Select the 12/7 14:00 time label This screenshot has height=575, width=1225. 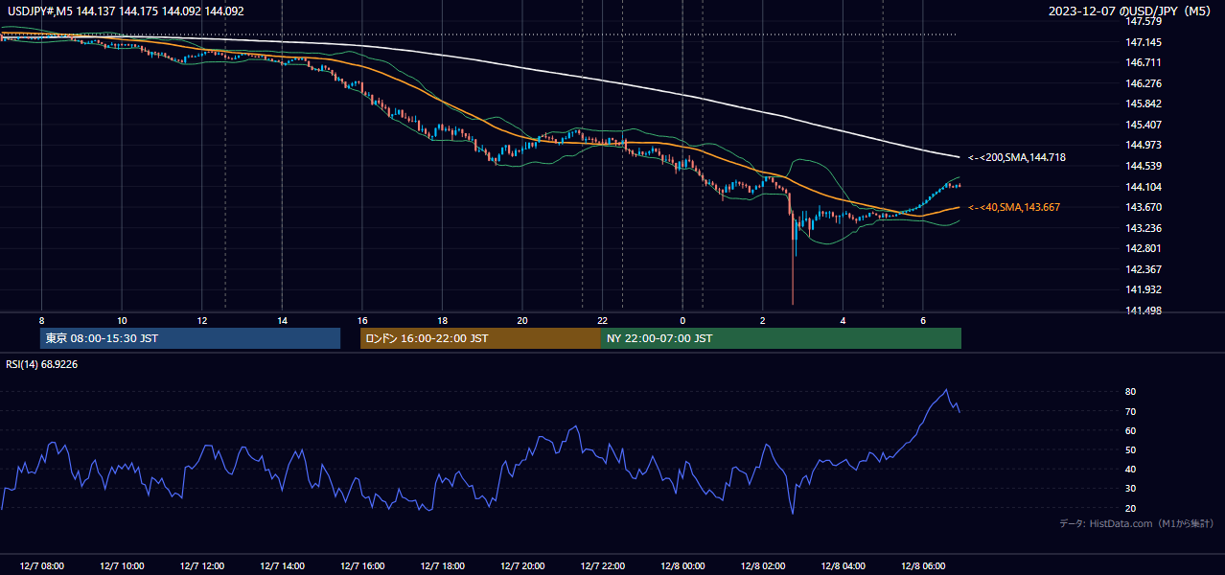tap(282, 566)
